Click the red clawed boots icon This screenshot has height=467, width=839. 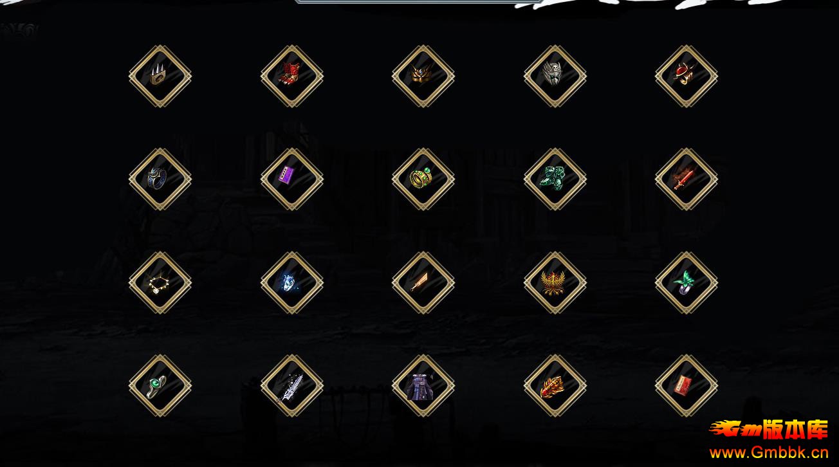click(x=292, y=76)
